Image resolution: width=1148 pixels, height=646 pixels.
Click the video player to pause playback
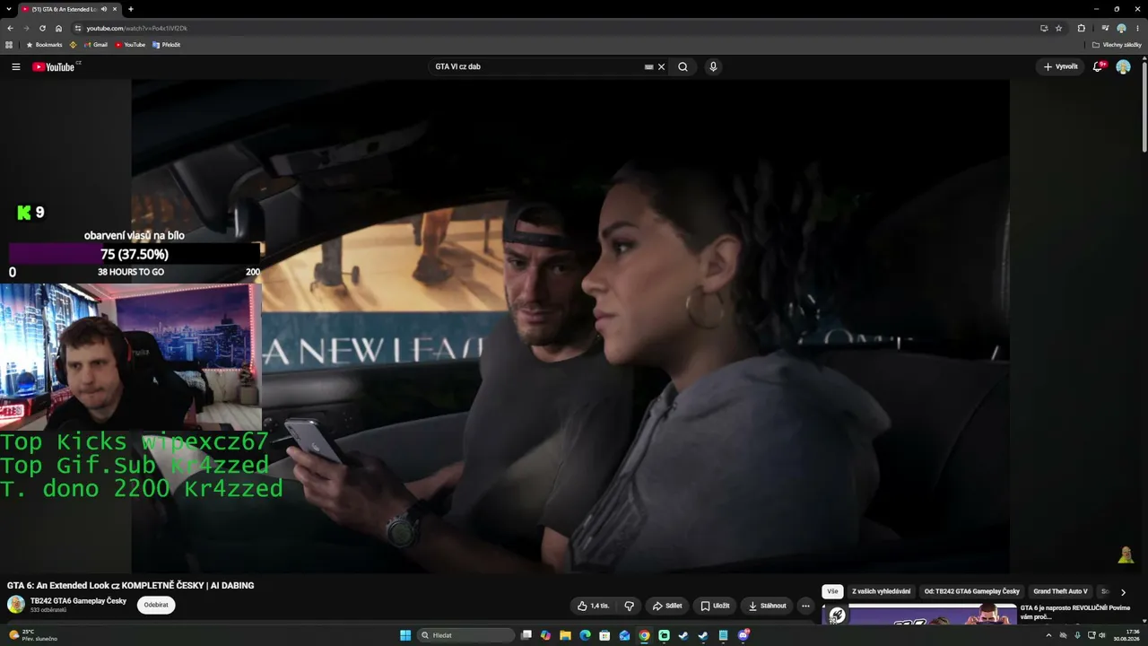[x=570, y=326]
